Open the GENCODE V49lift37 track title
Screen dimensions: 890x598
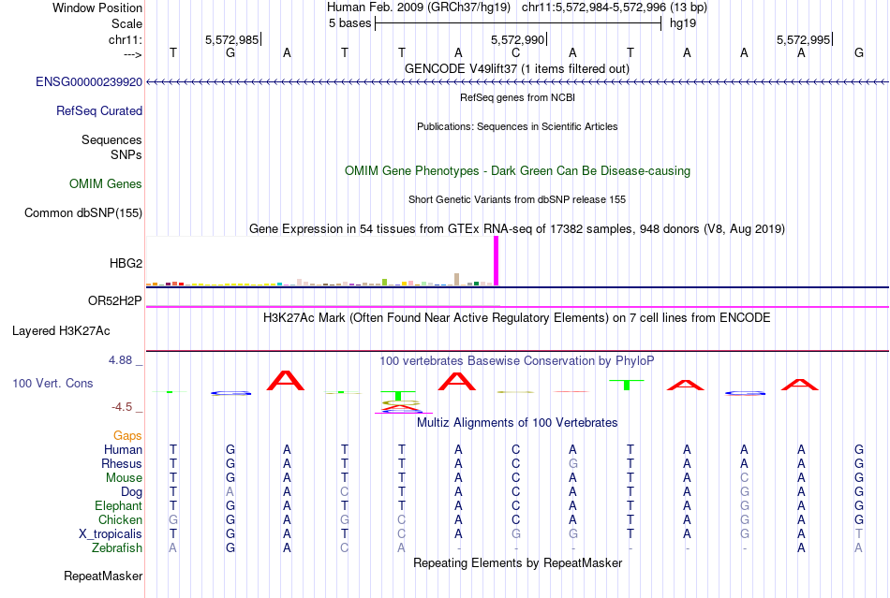pyautogui.click(x=516, y=69)
